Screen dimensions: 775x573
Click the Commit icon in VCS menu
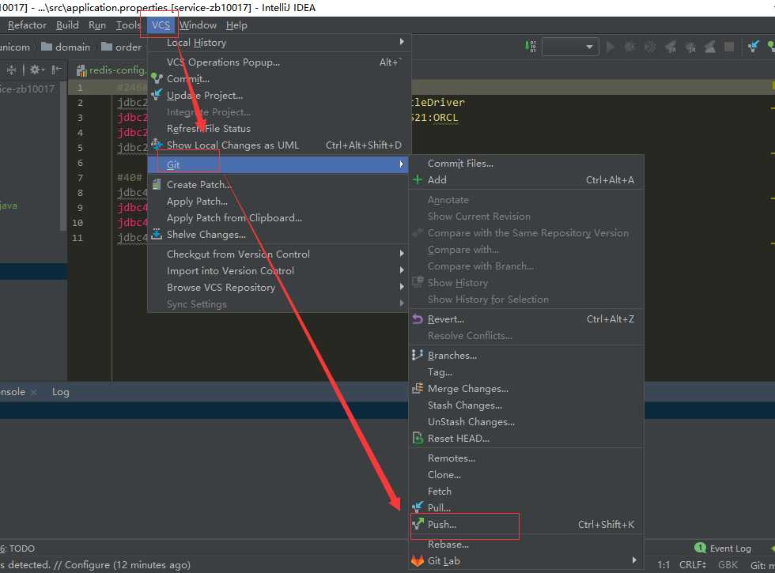[x=157, y=78]
